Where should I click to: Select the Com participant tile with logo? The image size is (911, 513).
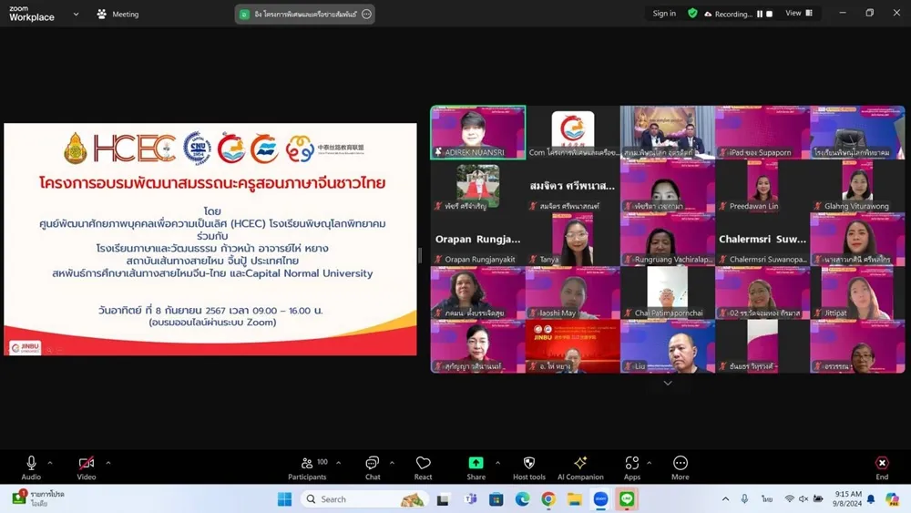(x=573, y=132)
